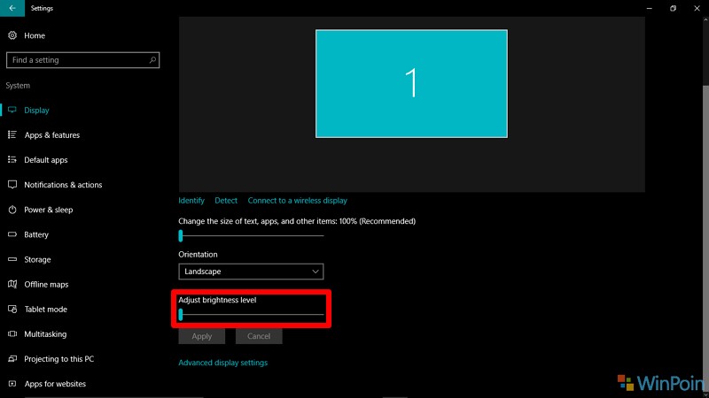Click the Tablet mode icon
709x398 pixels.
tap(12, 309)
